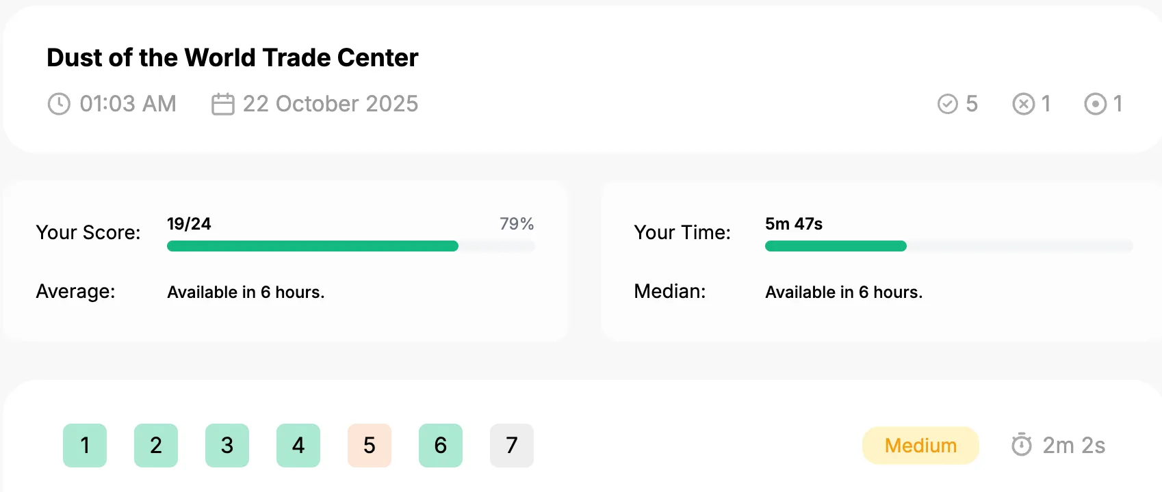This screenshot has width=1162, height=492.
Task: Click the Your Score progress bar
Action: click(x=351, y=246)
